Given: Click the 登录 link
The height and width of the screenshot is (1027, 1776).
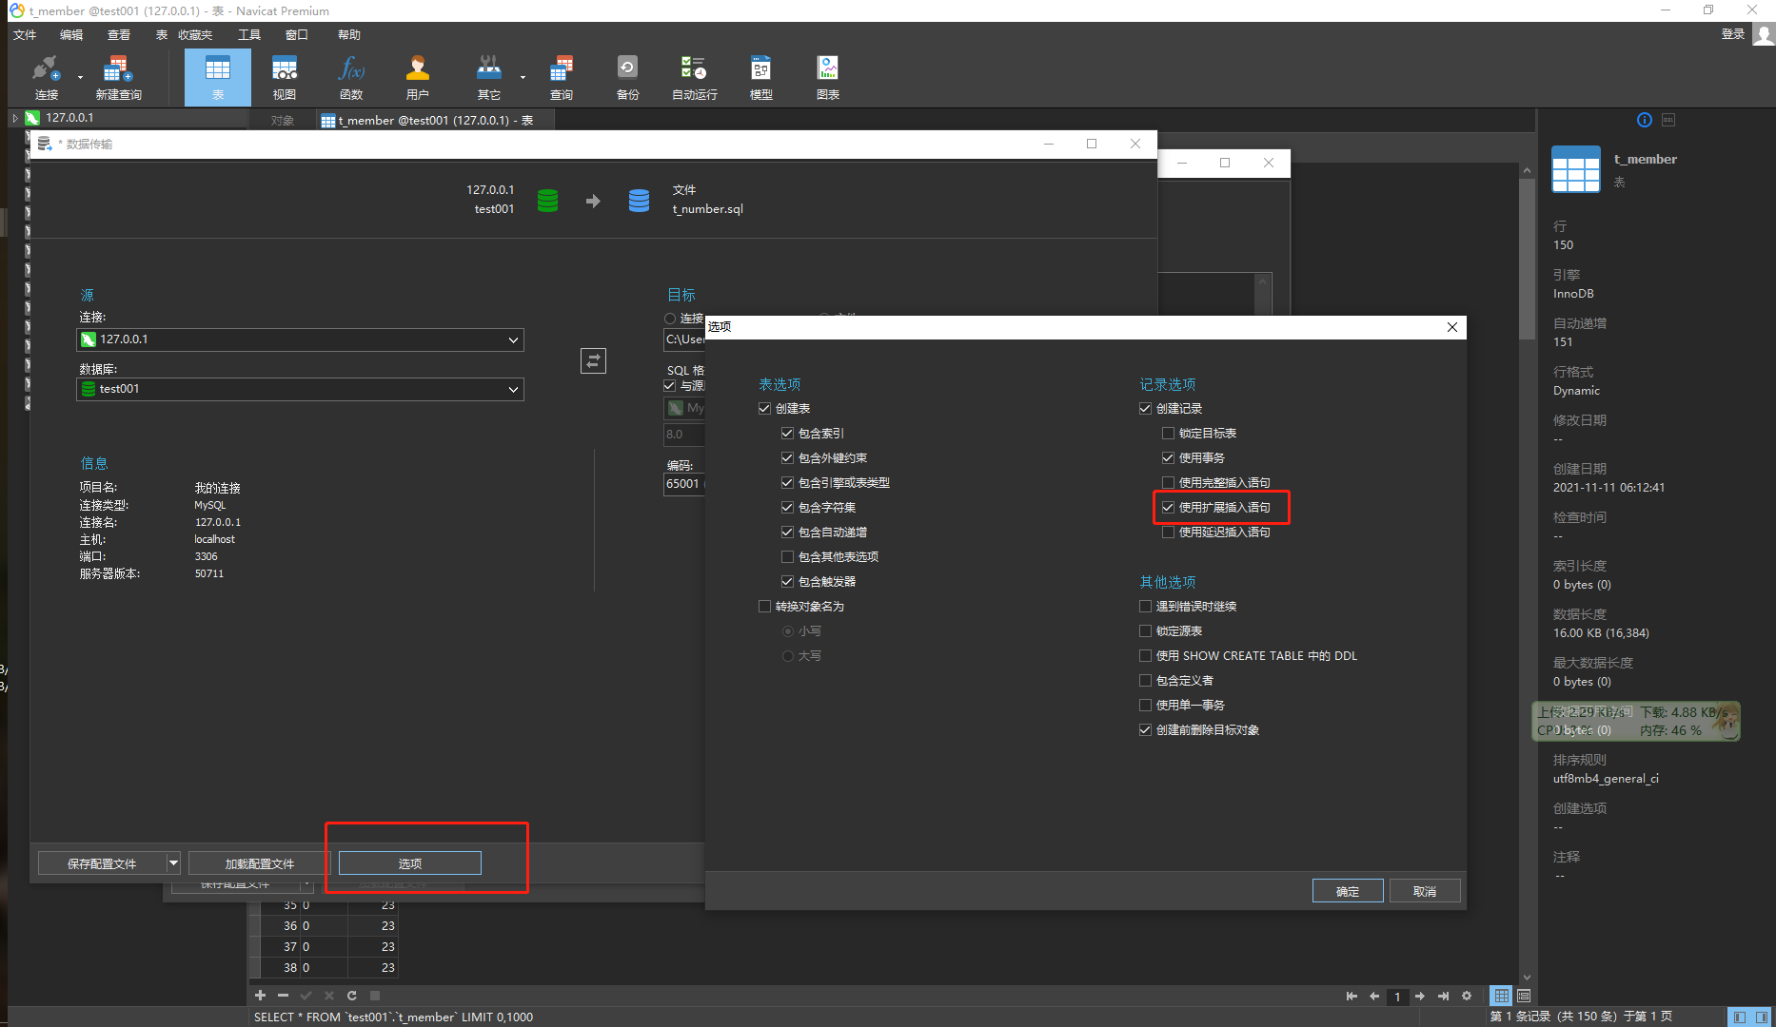Looking at the screenshot, I should click(x=1733, y=34).
